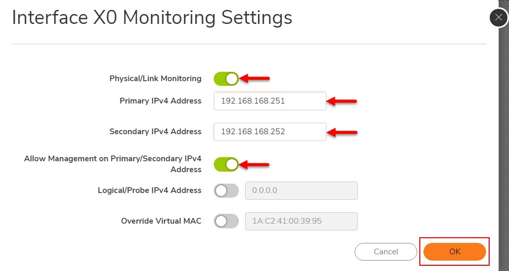Select the Virtual MAC address text field

click(x=301, y=221)
